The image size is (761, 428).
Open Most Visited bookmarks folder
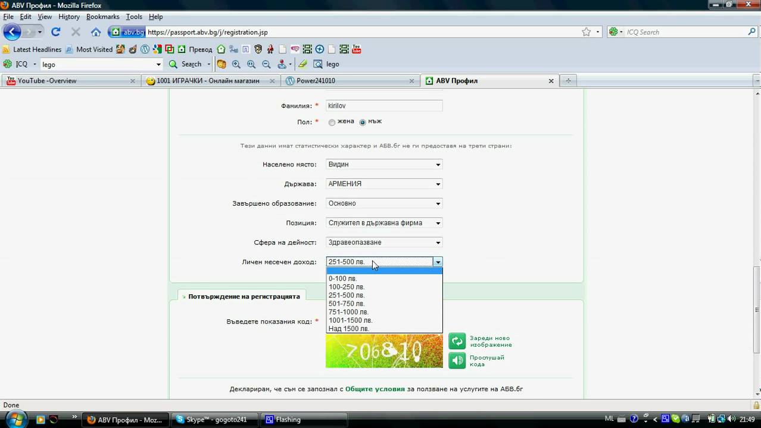pos(89,49)
